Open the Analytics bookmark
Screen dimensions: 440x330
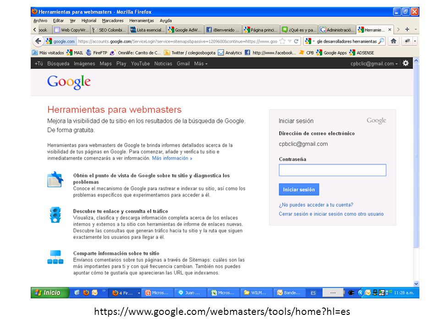coord(230,53)
